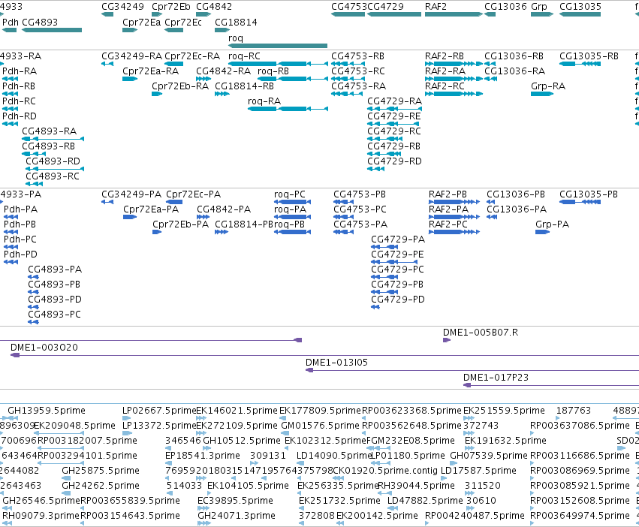Select the CG18814 gene arrow
The width and height of the screenshot is (639, 527).
pos(222,30)
